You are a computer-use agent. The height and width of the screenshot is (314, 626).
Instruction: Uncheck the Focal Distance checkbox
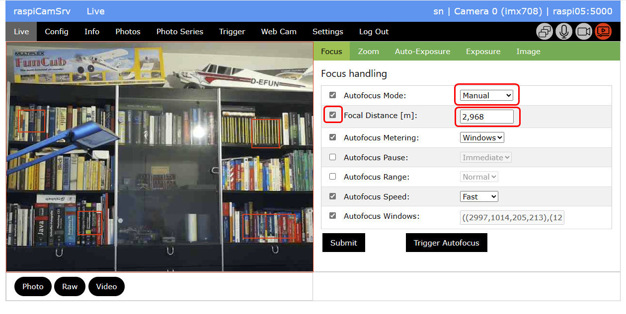pyautogui.click(x=333, y=115)
